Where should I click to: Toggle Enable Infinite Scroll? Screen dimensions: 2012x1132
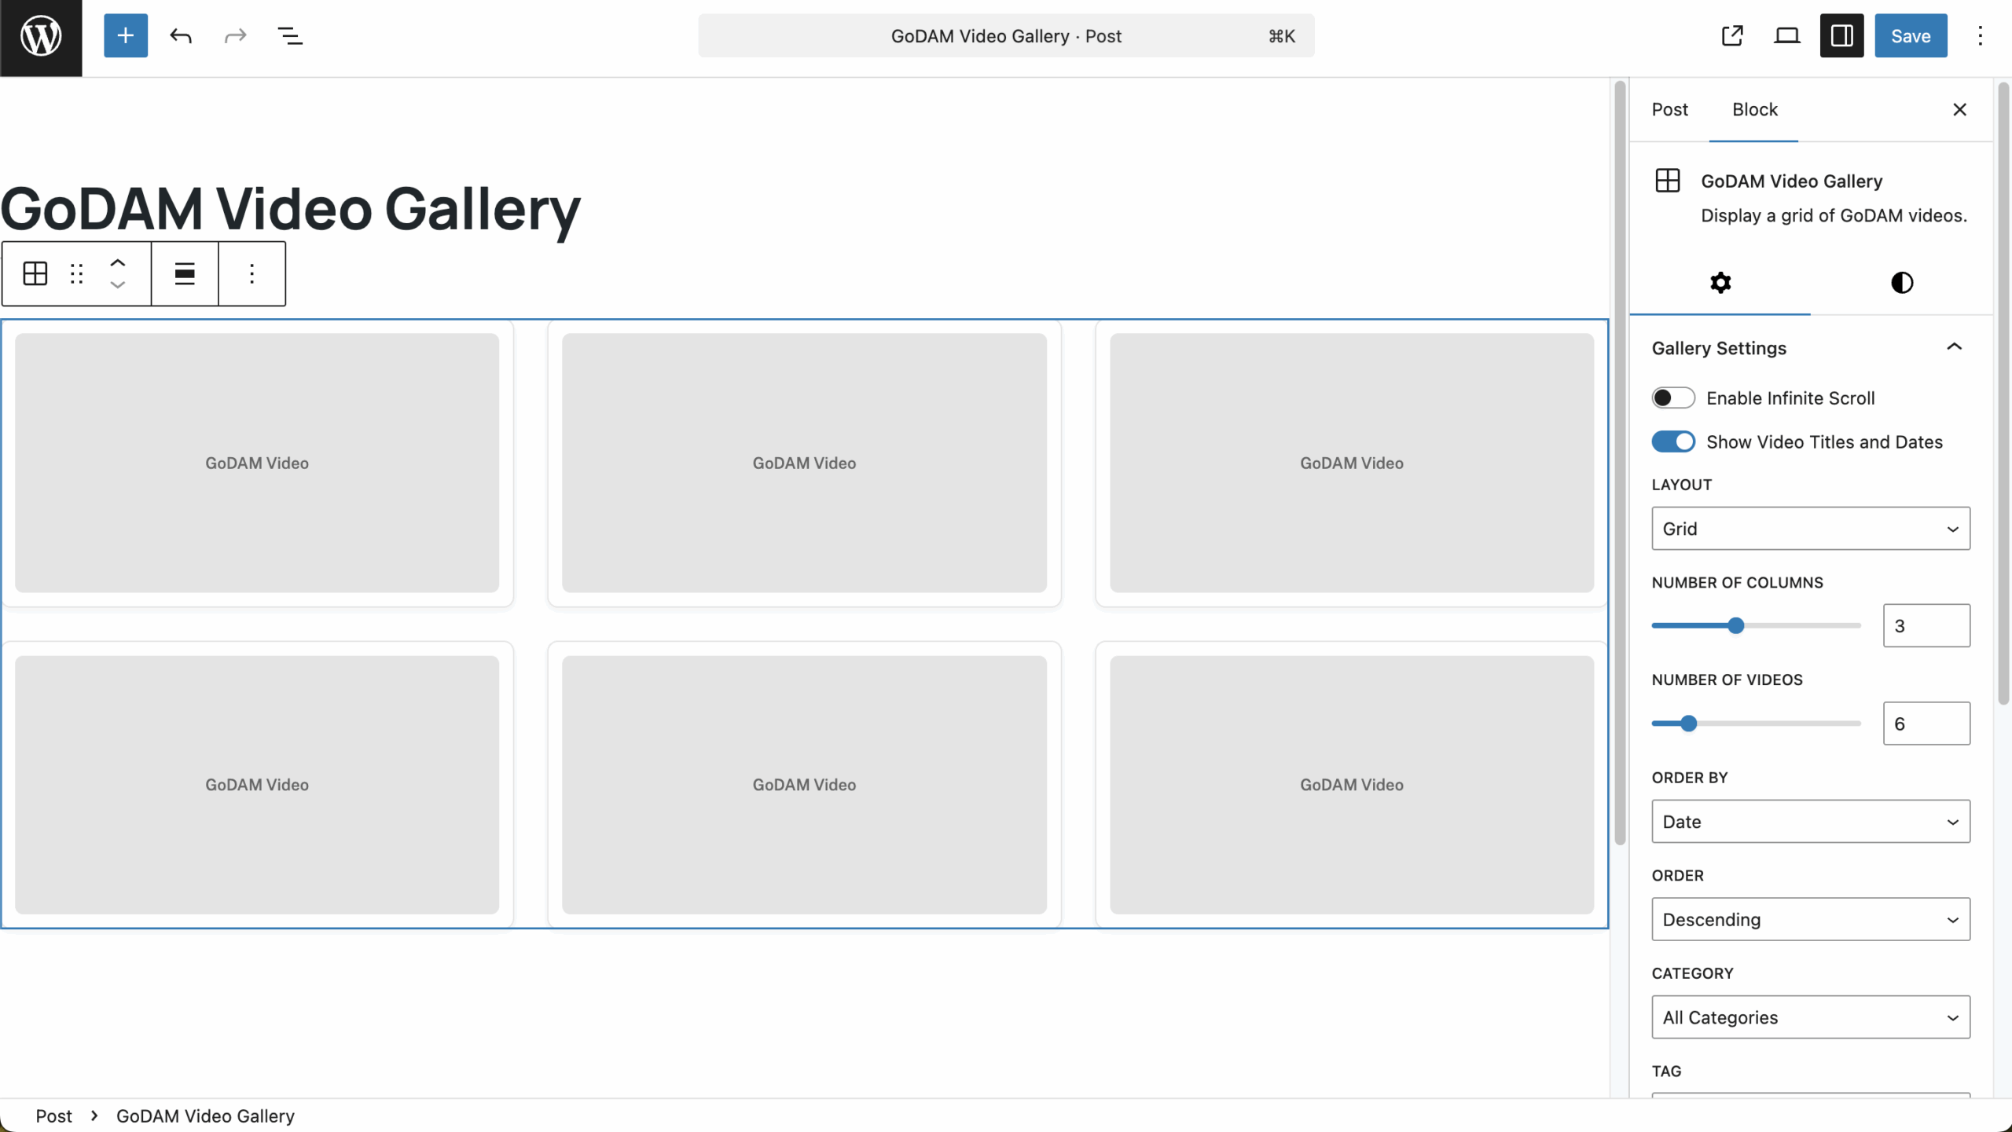tap(1673, 397)
